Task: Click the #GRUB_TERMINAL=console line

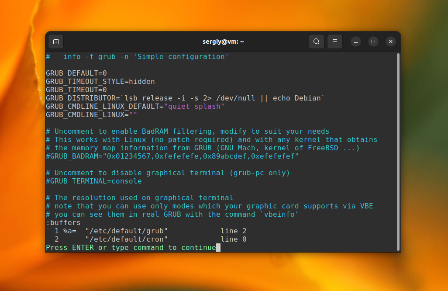Action: pyautogui.click(x=94, y=181)
